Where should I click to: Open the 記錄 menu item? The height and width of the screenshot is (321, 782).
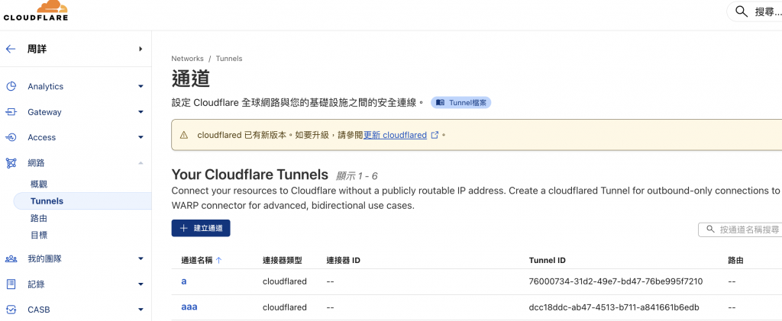pyautogui.click(x=37, y=284)
